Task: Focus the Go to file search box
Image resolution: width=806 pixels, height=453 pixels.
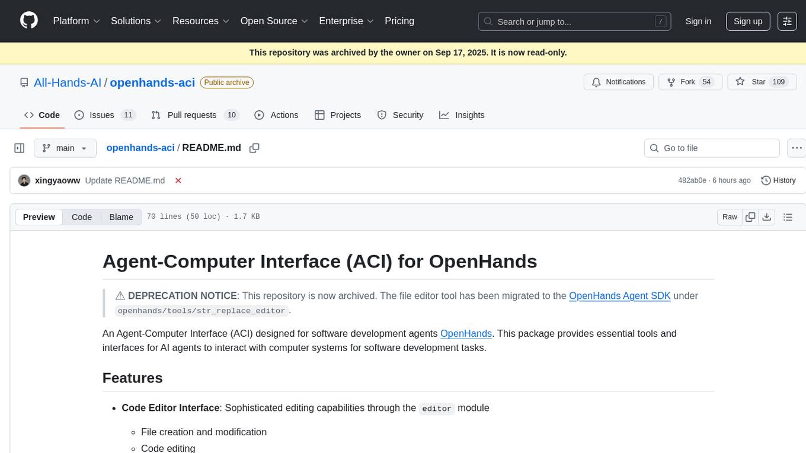Action: coord(712,148)
